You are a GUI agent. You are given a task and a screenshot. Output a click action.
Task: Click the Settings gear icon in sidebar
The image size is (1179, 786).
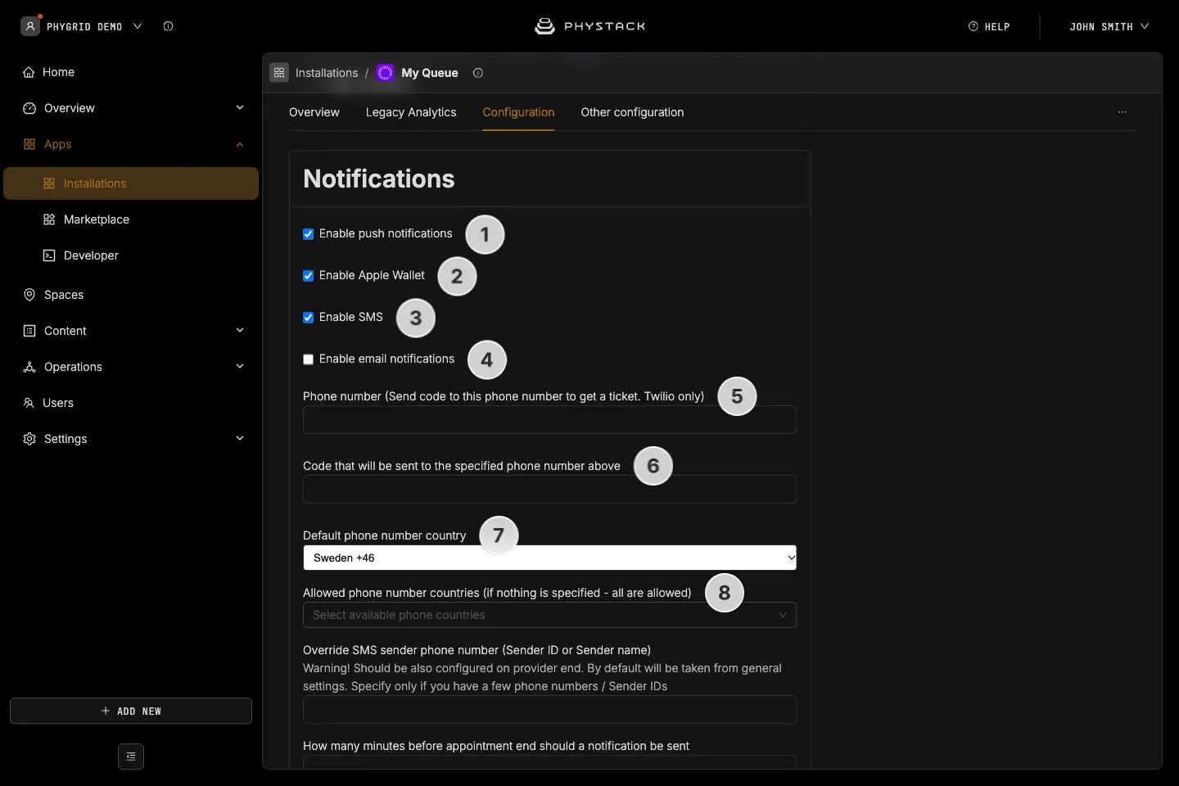point(29,439)
